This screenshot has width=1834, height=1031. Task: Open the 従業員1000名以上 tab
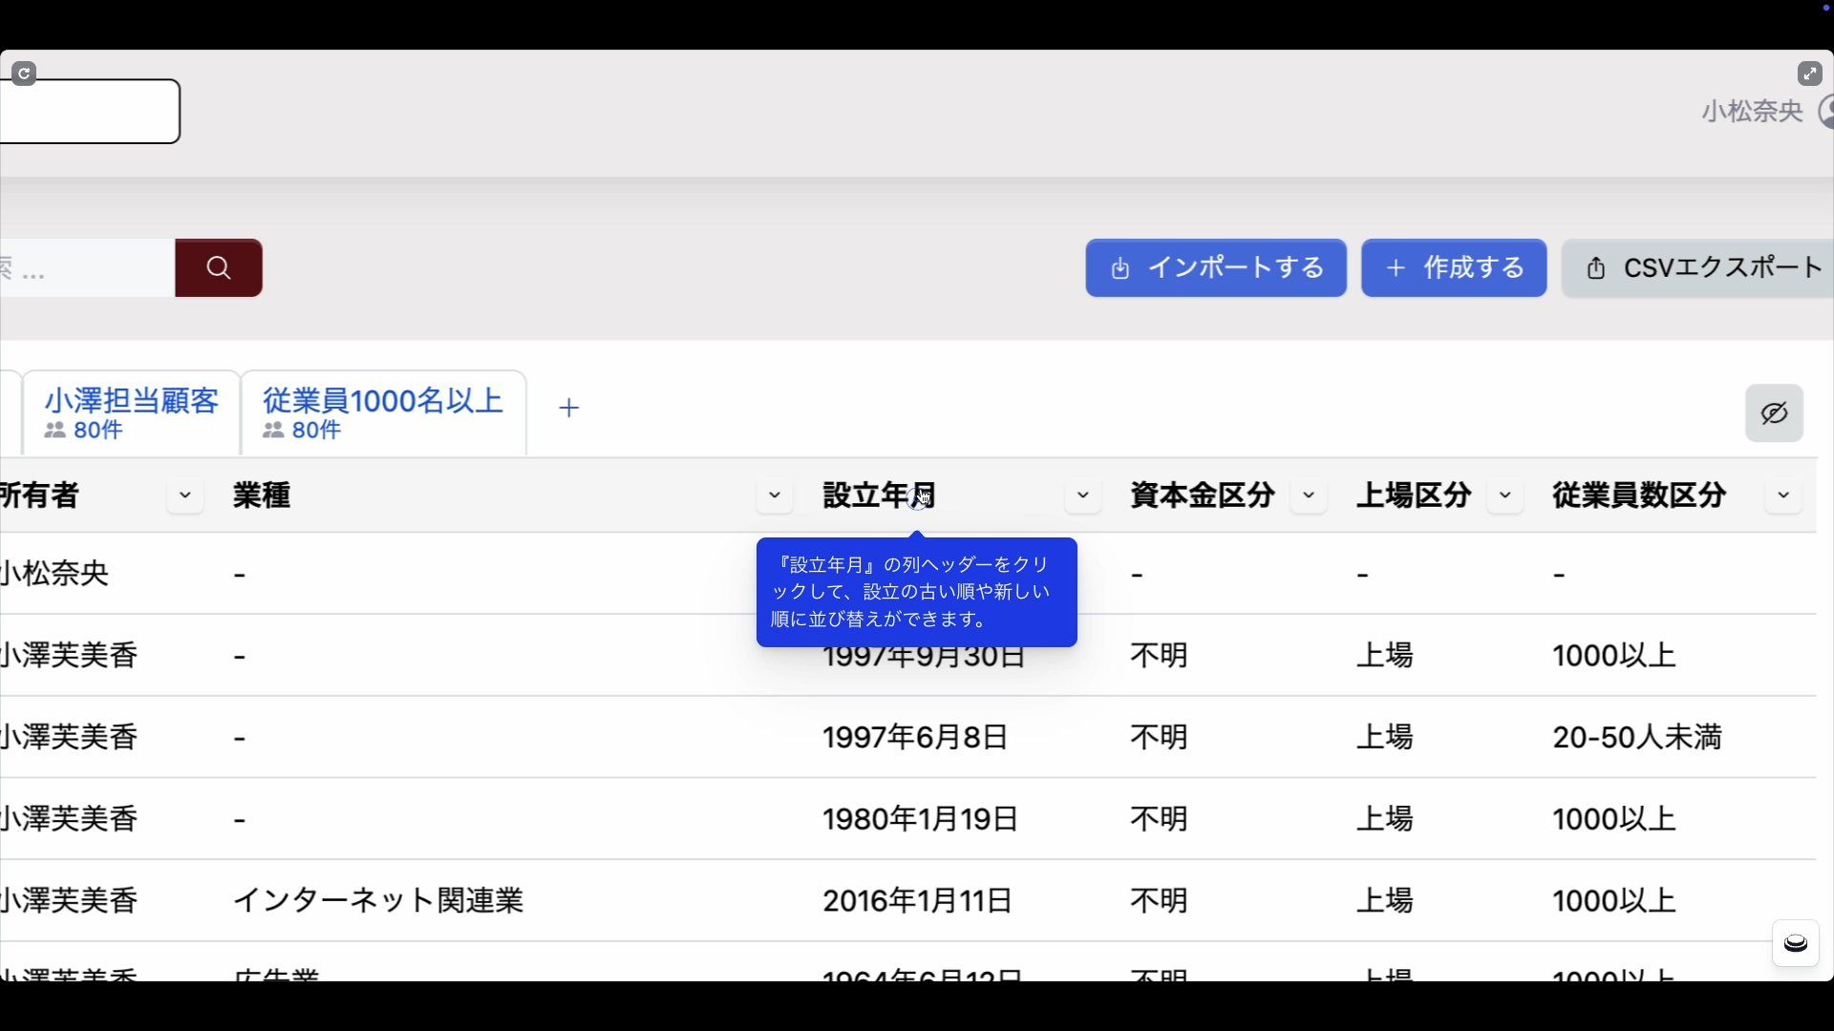383,413
